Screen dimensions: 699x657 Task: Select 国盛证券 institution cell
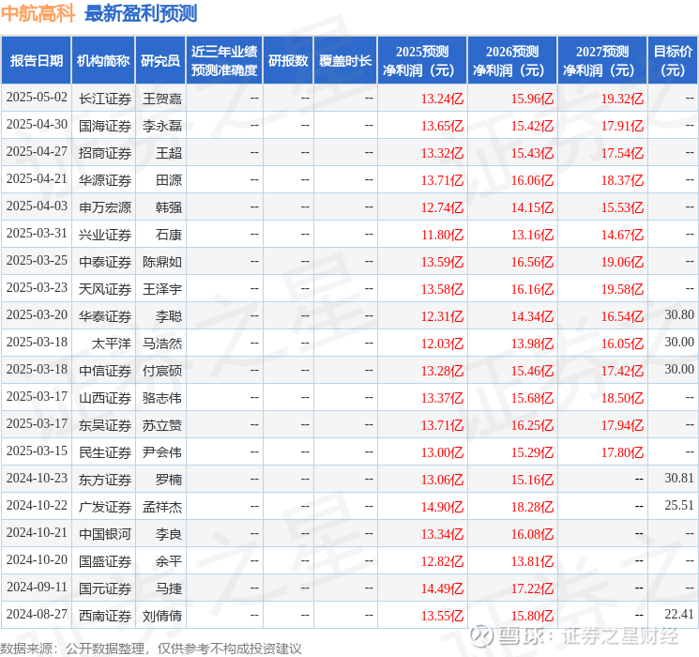pos(105,561)
